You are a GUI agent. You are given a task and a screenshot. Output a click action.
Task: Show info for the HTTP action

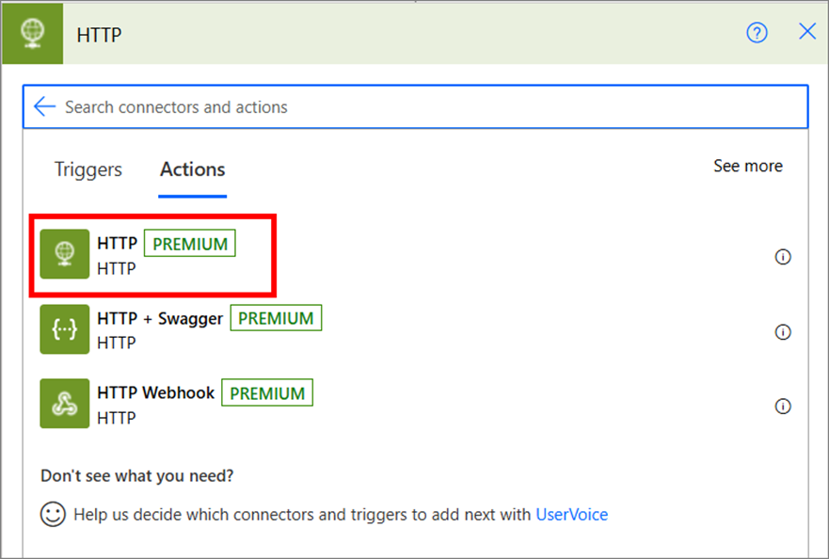pyautogui.click(x=782, y=257)
